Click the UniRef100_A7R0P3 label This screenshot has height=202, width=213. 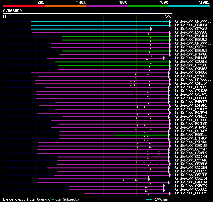pyautogui.click(x=191, y=128)
